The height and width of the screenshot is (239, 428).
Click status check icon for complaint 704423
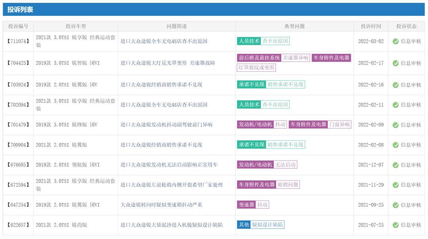(x=396, y=63)
